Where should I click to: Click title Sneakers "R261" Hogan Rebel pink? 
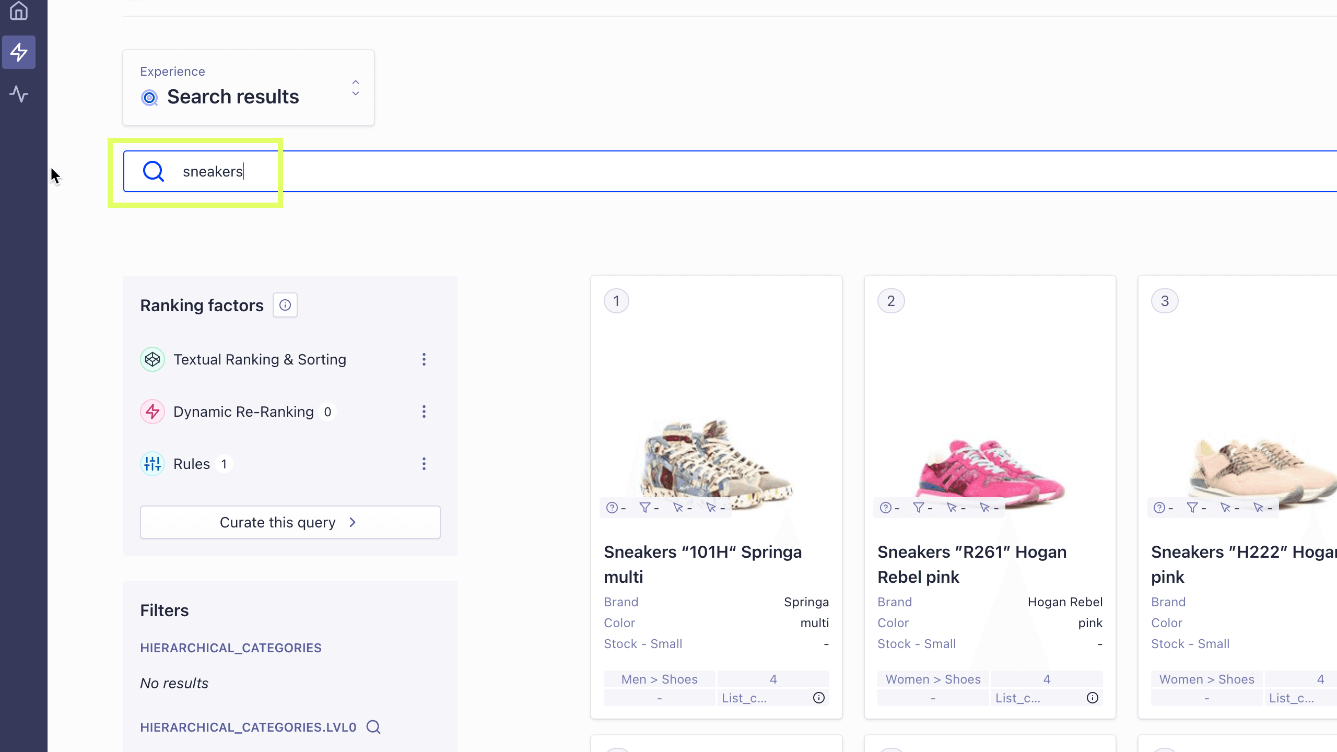coord(972,565)
